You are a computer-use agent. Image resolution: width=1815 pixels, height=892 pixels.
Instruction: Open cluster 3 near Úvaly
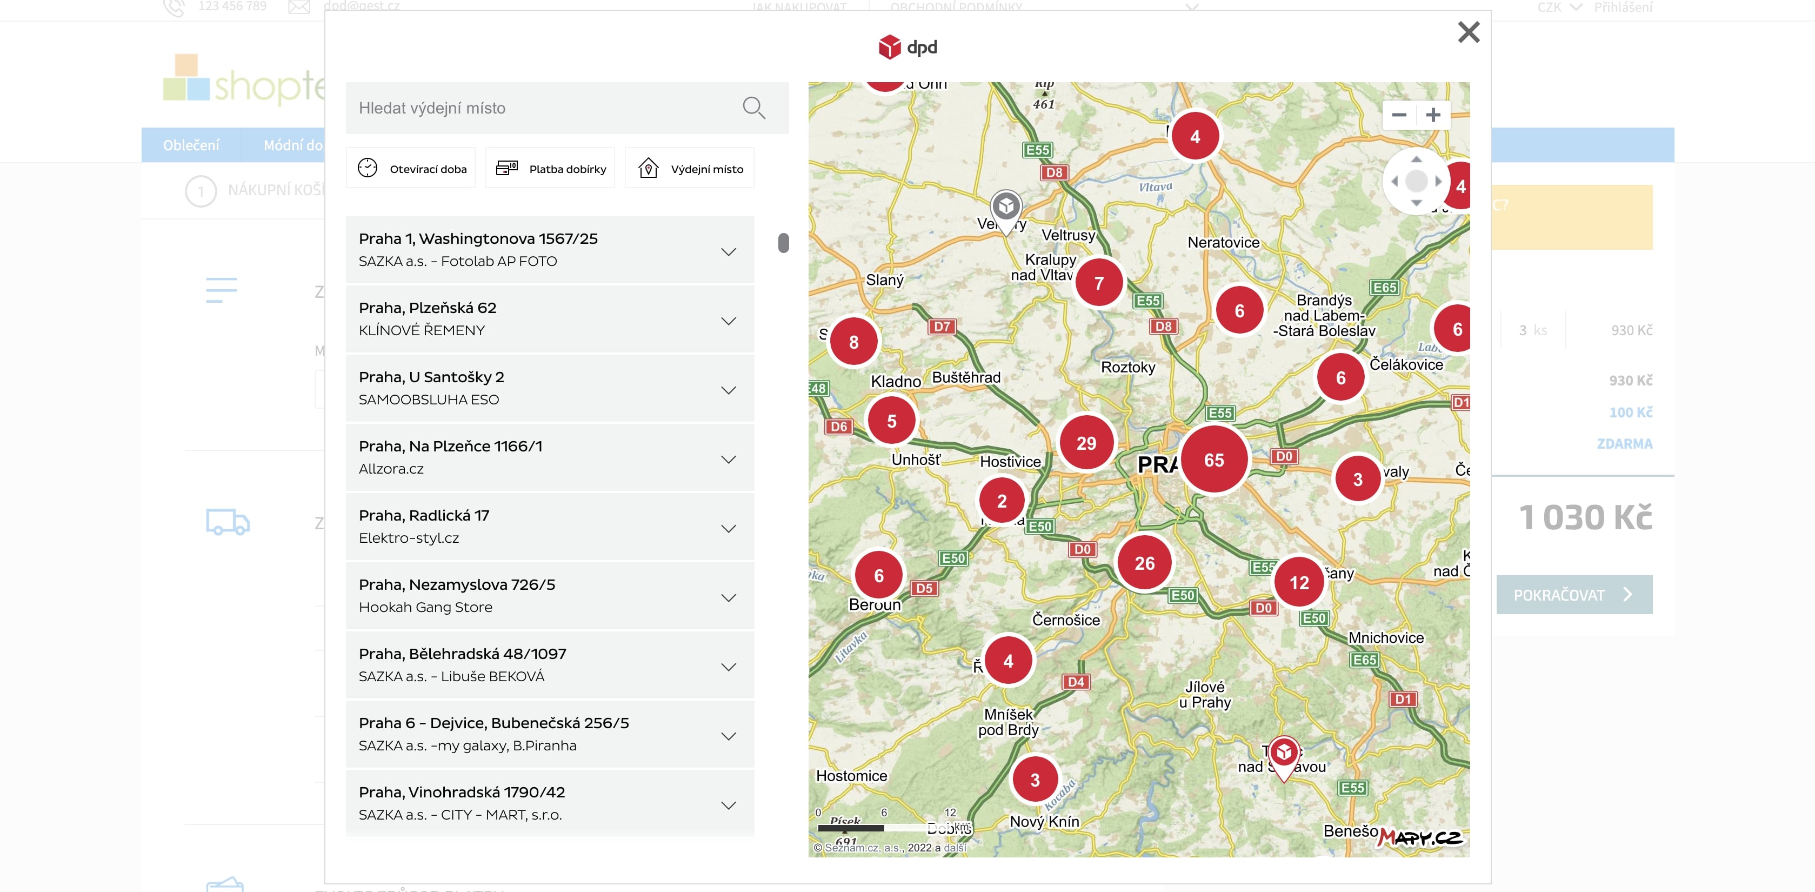[1357, 479]
